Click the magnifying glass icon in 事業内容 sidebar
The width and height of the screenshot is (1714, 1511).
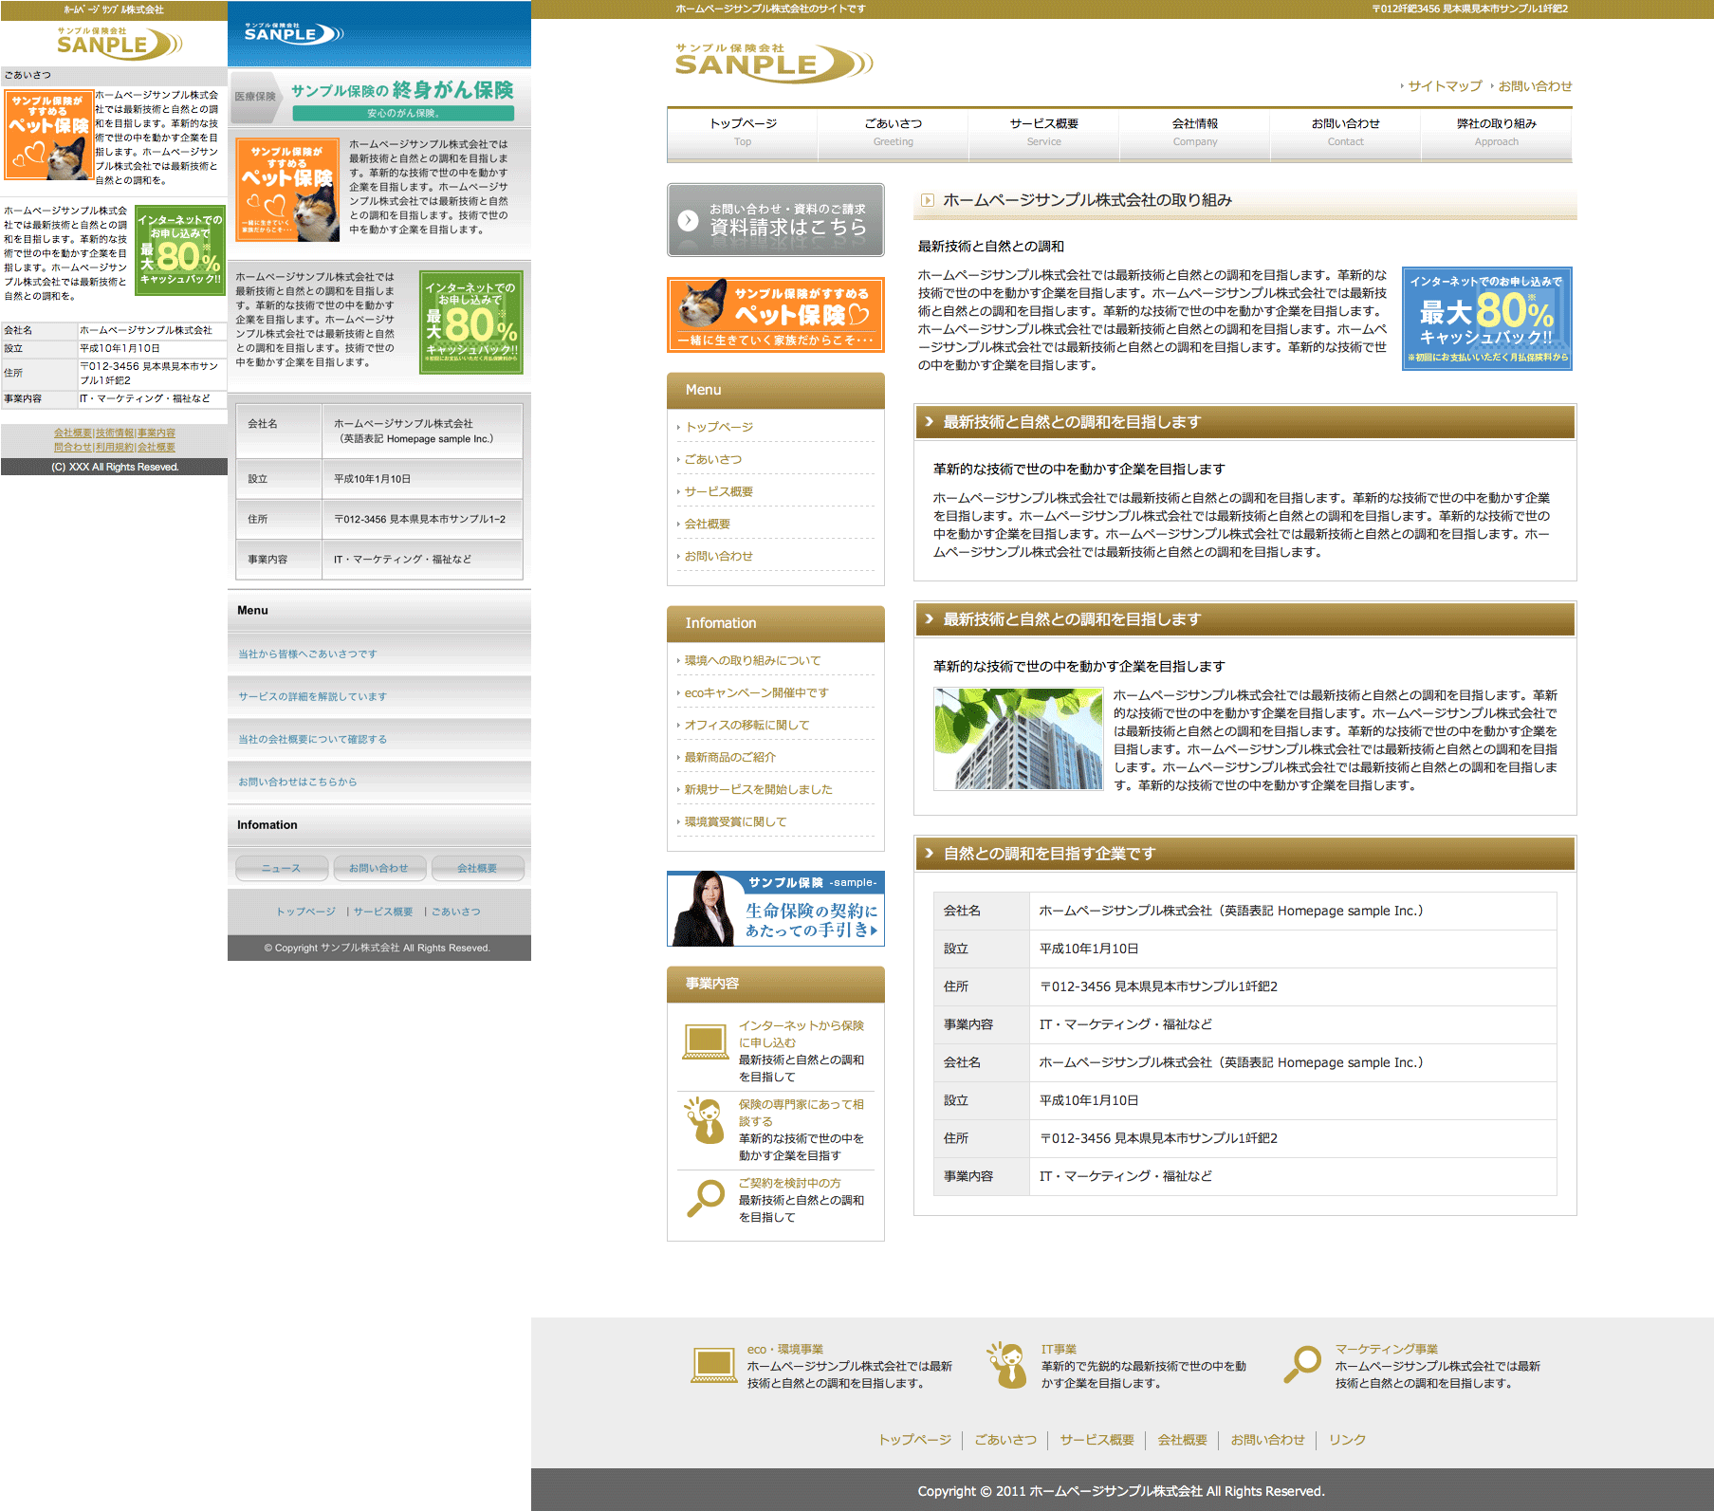[x=706, y=1198]
